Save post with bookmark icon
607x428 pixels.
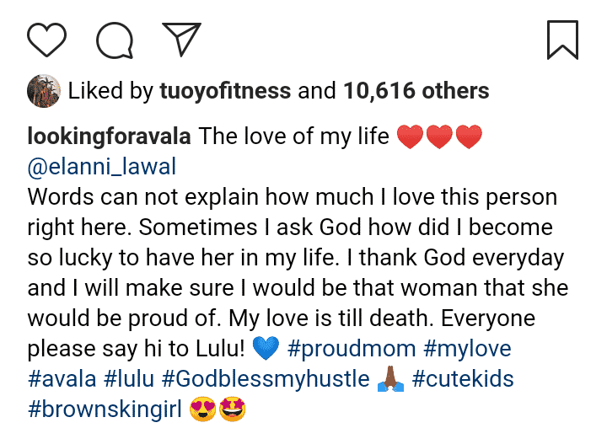pyautogui.click(x=562, y=39)
